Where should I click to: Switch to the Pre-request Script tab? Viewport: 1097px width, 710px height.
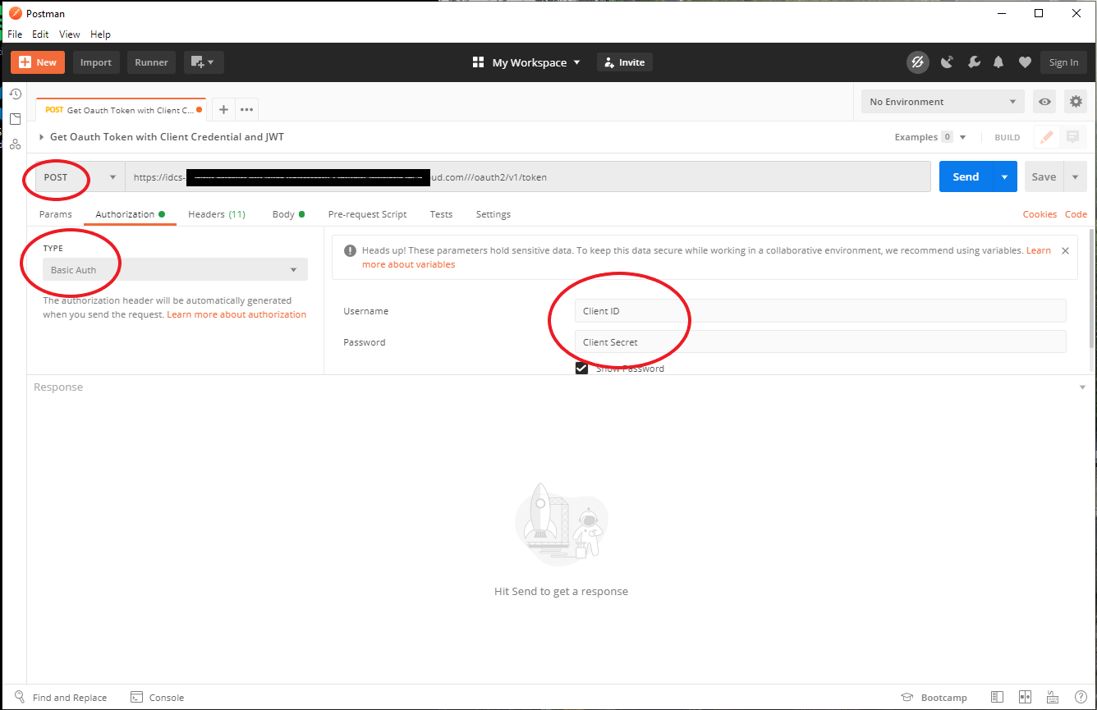(x=367, y=214)
